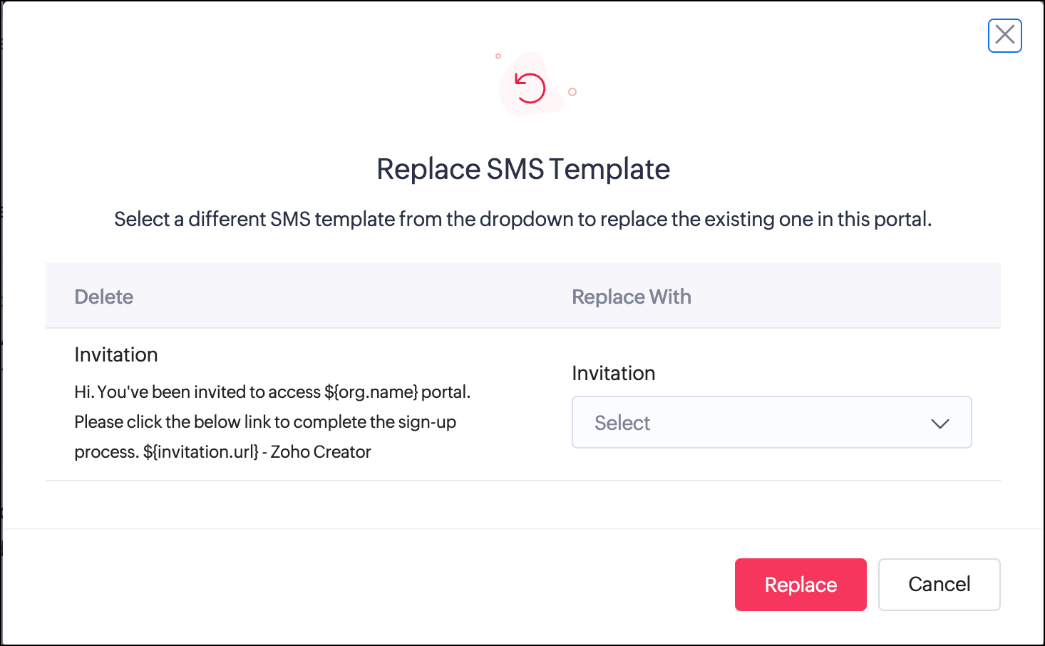The image size is (1045, 646).
Task: Click the ${org.name} placeholder in message
Action: (x=371, y=392)
